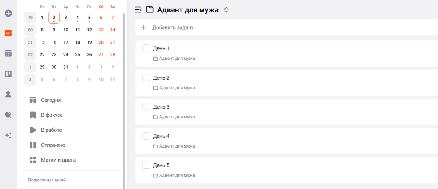
Task: Tick the День 5 checkbox
Action: [x=146, y=165]
